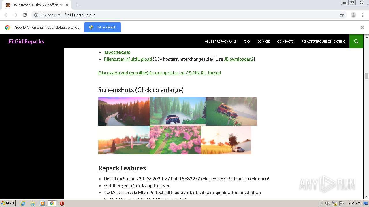Open File Explorer folder taskbar icon
Screen dimensions: 369x207
point(33,203)
